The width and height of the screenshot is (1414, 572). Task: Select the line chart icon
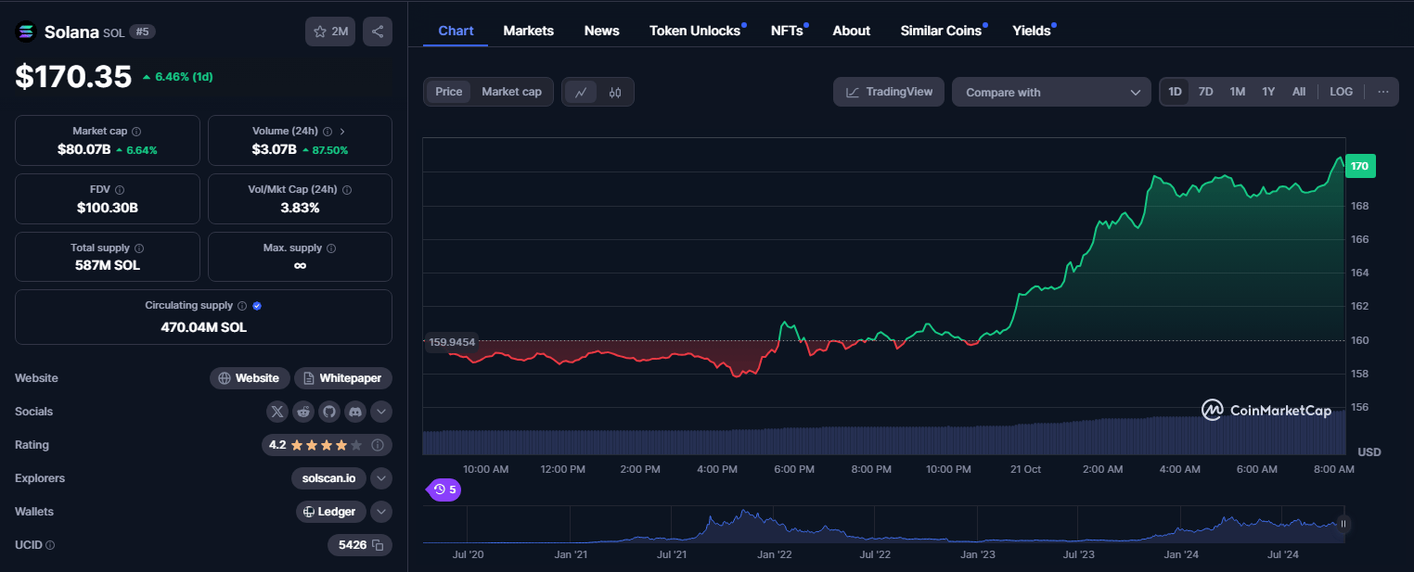click(581, 92)
